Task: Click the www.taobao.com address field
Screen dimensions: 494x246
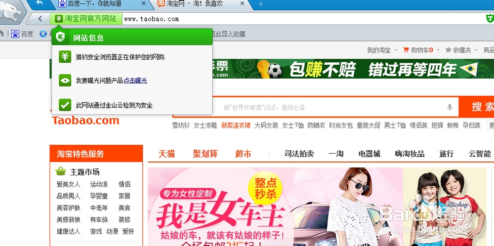Action: (152, 19)
